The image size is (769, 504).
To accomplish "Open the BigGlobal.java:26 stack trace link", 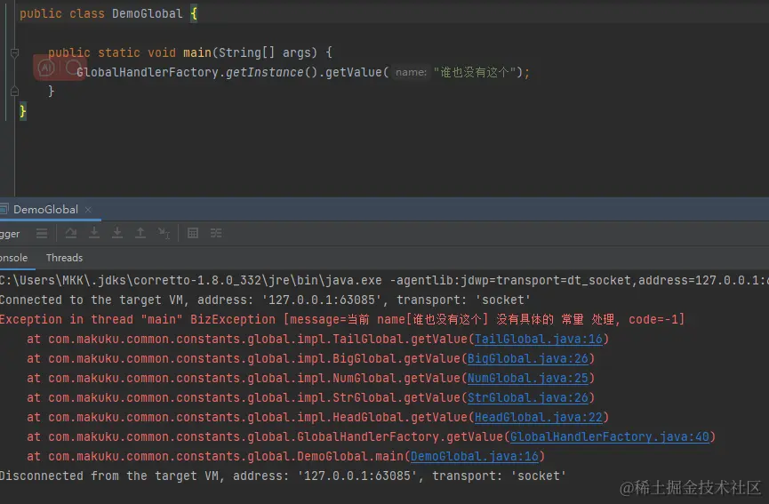I will coord(528,358).
